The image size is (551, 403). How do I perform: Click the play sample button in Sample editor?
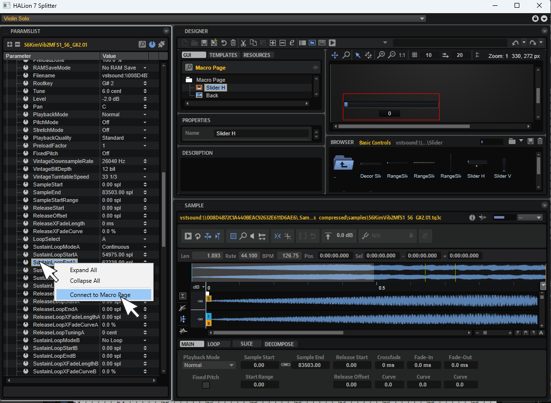pyautogui.click(x=188, y=236)
